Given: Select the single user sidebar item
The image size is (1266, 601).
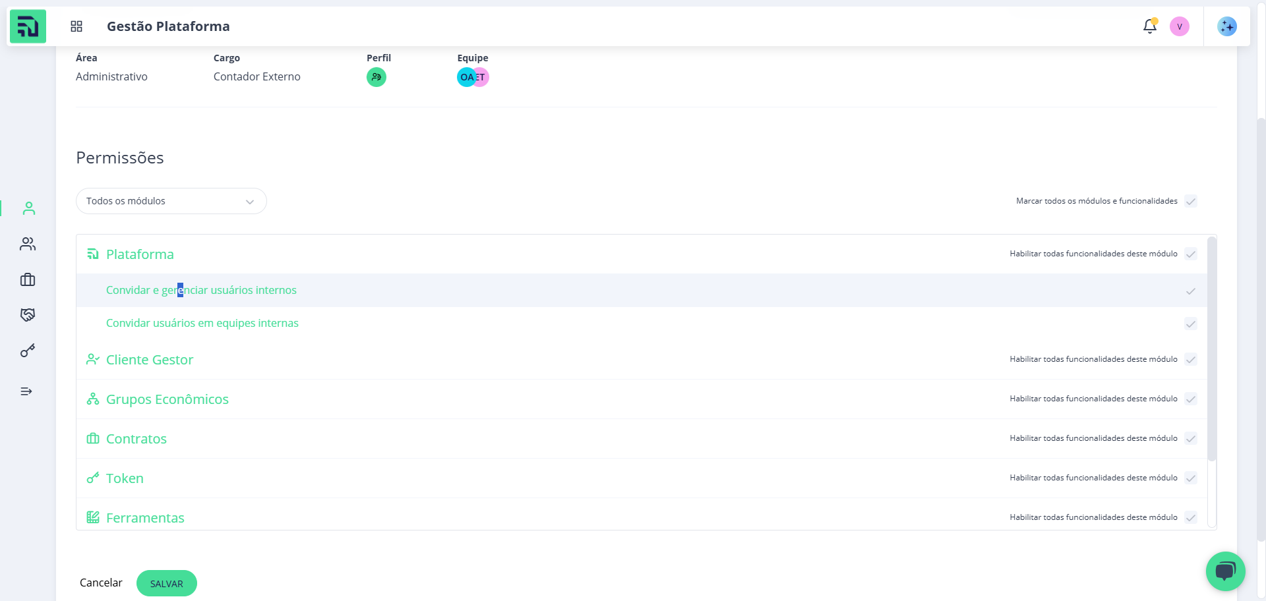Looking at the screenshot, I should [x=28, y=208].
